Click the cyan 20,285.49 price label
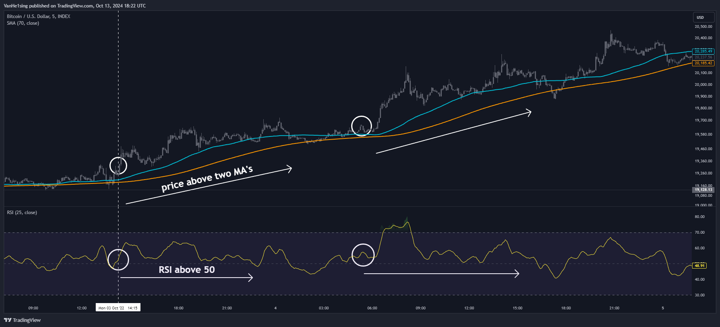This screenshot has height=327, width=720. (x=703, y=51)
